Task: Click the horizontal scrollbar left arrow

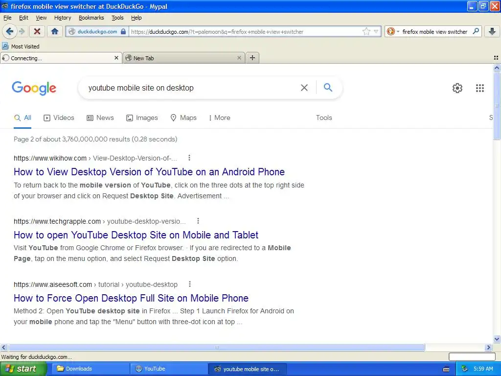Action: point(3,347)
